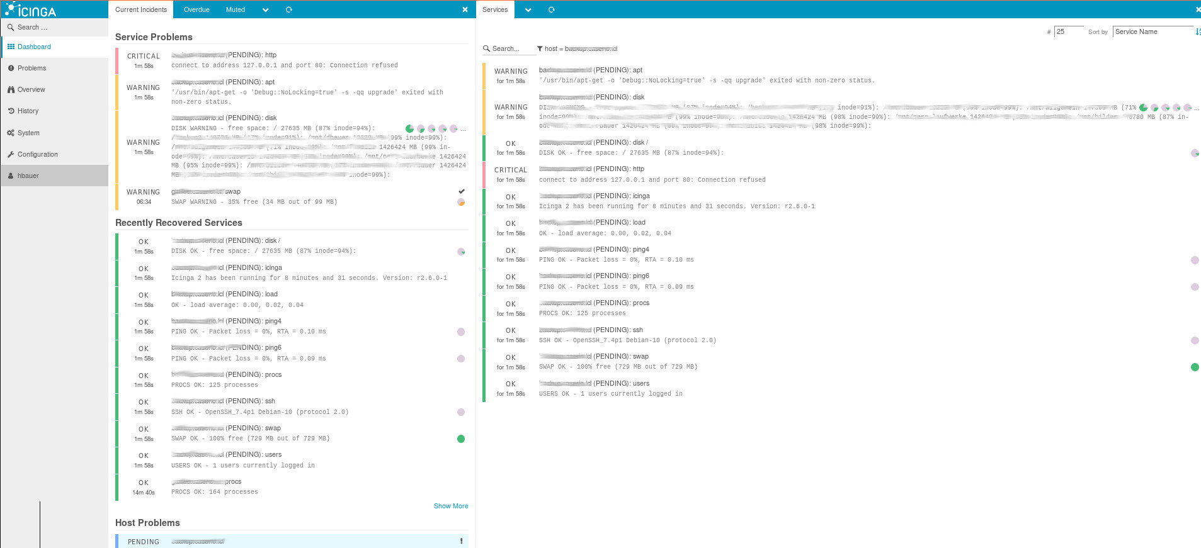Refresh the Services pane
1201x548 pixels.
pos(551,9)
